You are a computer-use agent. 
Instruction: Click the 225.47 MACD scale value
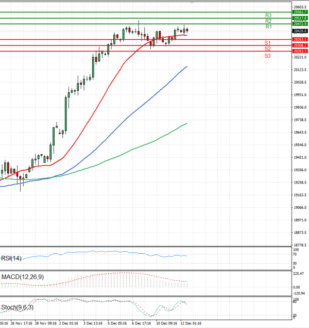click(298, 274)
